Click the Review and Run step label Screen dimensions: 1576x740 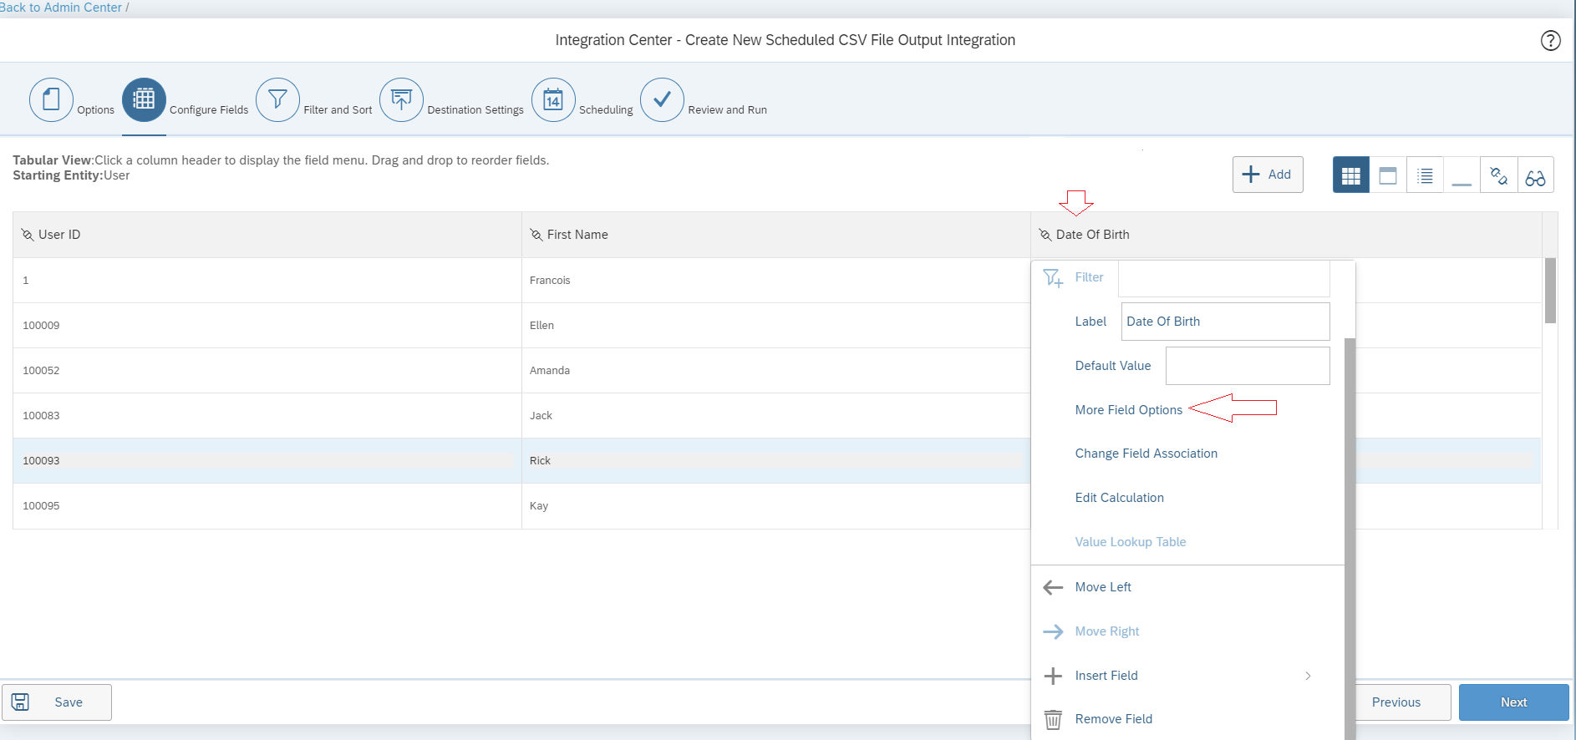(727, 110)
